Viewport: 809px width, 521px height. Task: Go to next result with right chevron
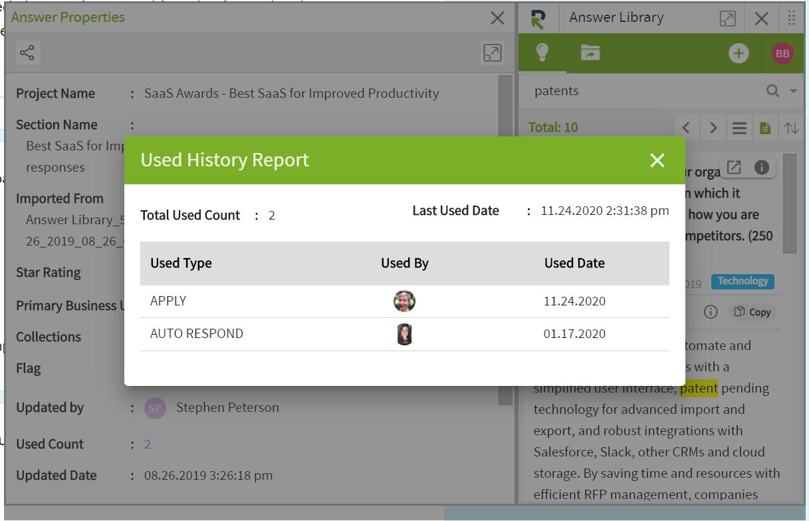(713, 127)
